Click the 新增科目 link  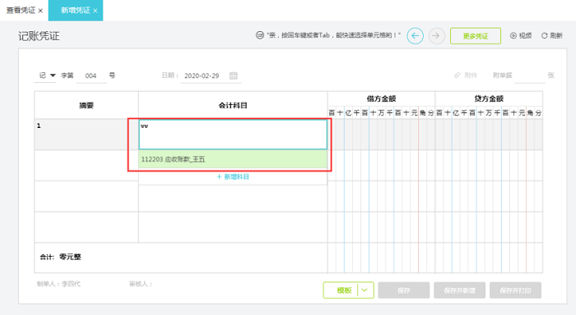[233, 176]
